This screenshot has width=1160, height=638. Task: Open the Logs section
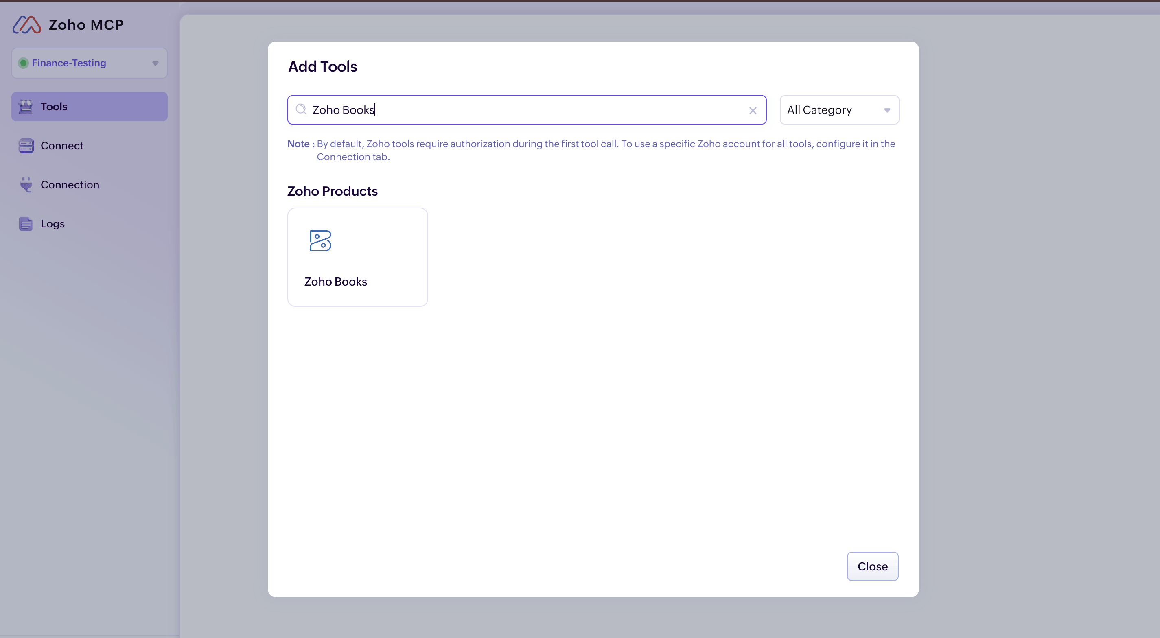click(x=53, y=224)
